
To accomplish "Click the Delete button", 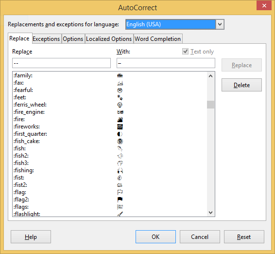I will point(241,85).
